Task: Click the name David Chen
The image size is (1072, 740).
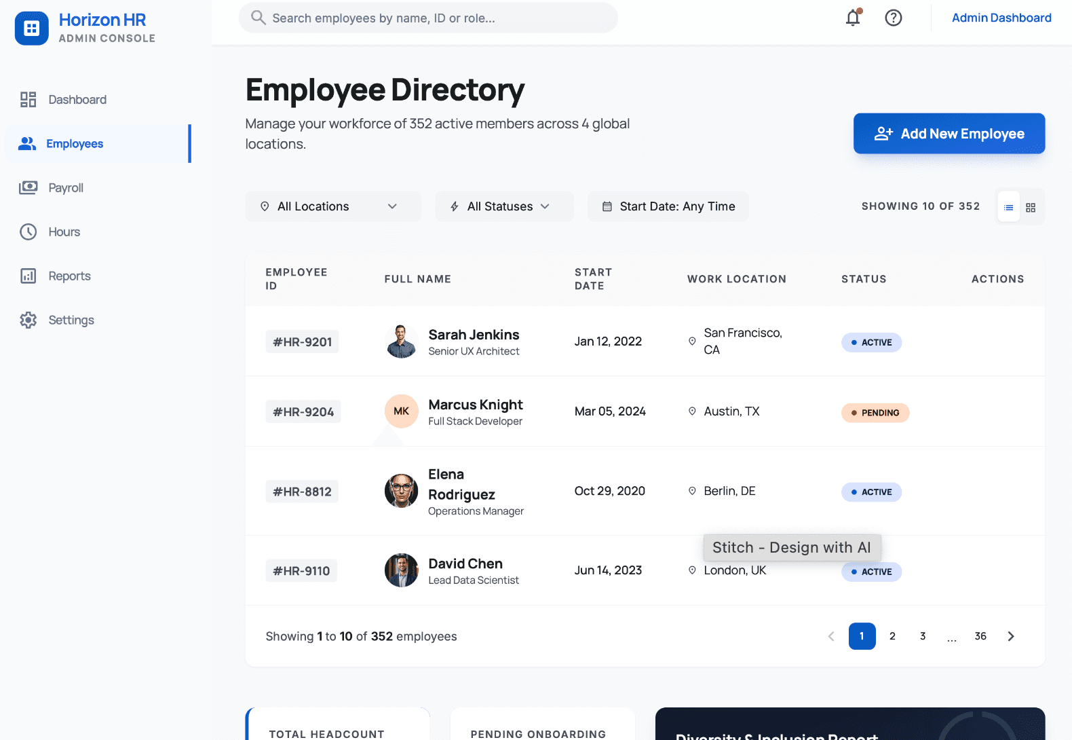Action: (x=465, y=563)
